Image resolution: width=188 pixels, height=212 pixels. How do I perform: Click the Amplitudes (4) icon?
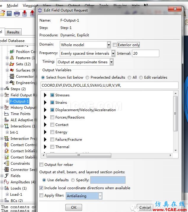click(7, 182)
